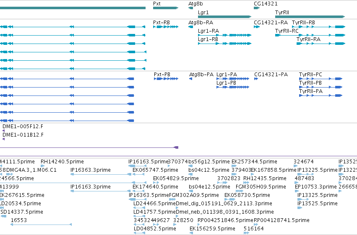This screenshot has width=357, height=235.
Task: Open the LD20534.5prime EST label
Action: coord(21,204)
